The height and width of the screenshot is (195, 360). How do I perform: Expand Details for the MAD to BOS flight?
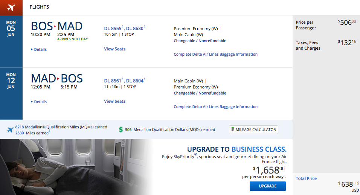[39, 102]
